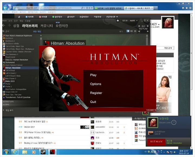Select Left 4 Dead 2 in the game list
Viewport: 195px width, 157px height.
click(x=11, y=73)
